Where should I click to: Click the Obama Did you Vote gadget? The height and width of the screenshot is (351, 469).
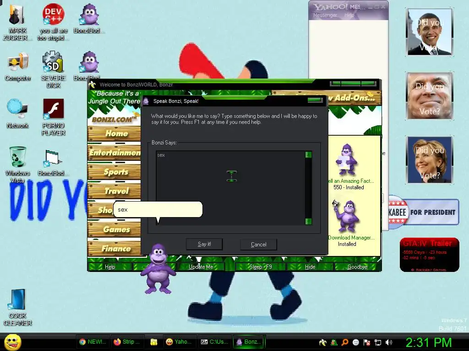click(x=430, y=32)
